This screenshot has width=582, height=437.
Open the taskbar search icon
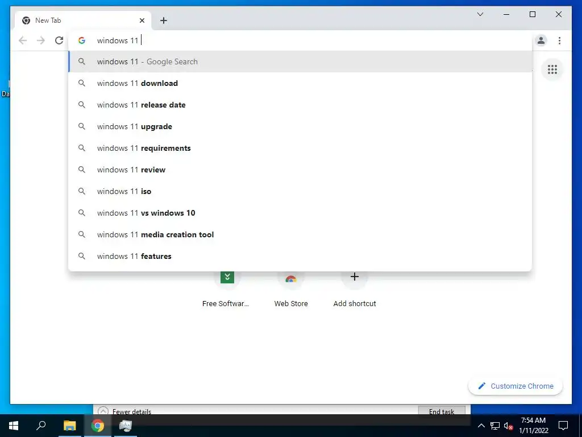[41, 426]
